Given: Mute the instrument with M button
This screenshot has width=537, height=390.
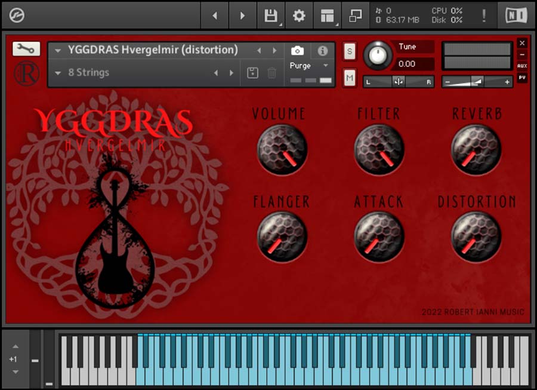Looking at the screenshot, I should (349, 78).
